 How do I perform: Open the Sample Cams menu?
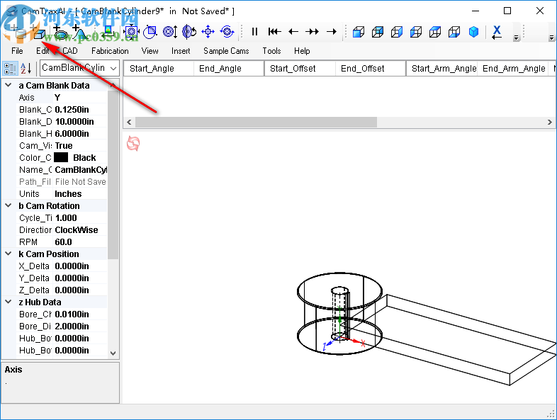(x=226, y=51)
